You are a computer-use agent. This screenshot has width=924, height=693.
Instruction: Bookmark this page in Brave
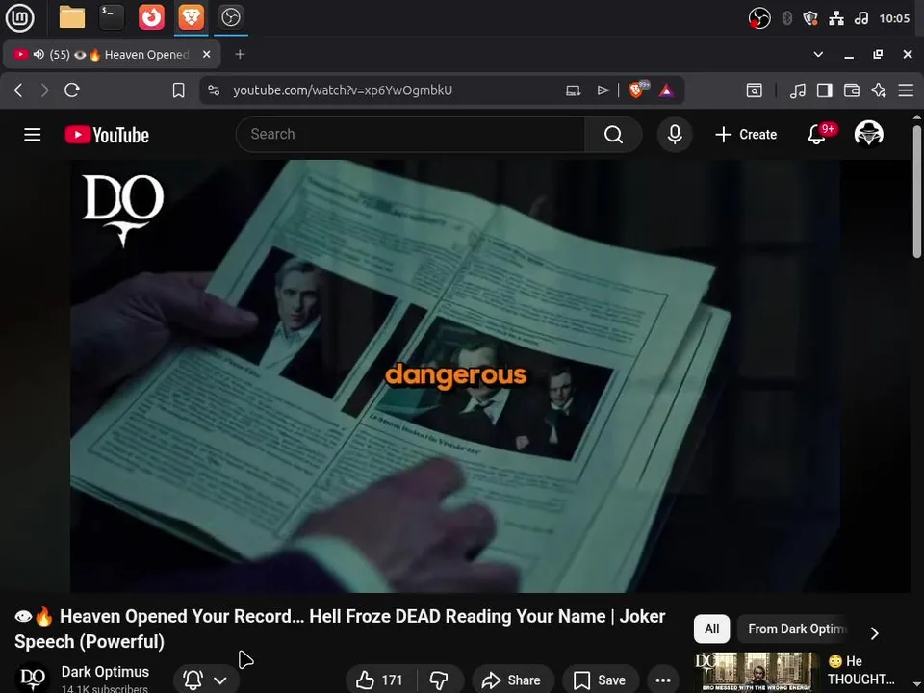pyautogui.click(x=179, y=90)
